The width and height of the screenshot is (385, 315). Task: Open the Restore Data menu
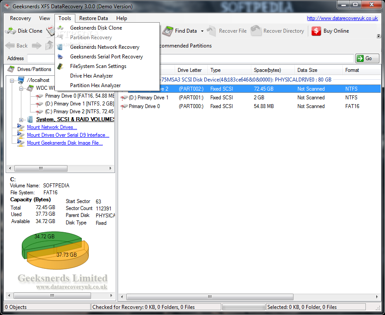94,18
